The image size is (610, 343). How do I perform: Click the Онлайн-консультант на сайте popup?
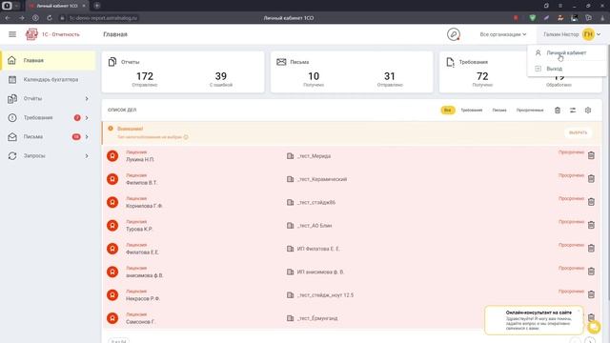click(534, 320)
